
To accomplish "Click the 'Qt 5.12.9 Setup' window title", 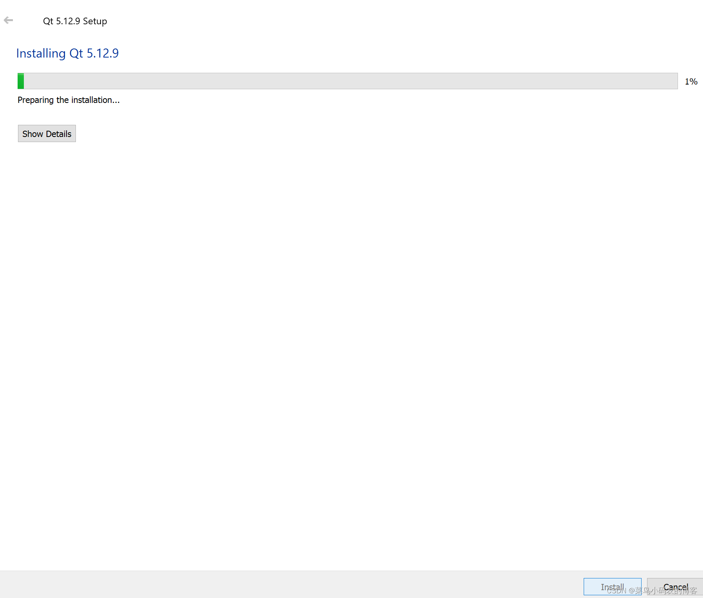I will (x=75, y=21).
